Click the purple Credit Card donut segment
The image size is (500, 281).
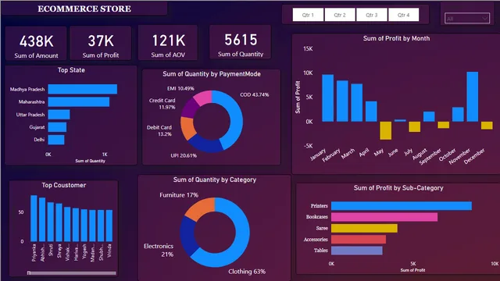[x=190, y=108]
